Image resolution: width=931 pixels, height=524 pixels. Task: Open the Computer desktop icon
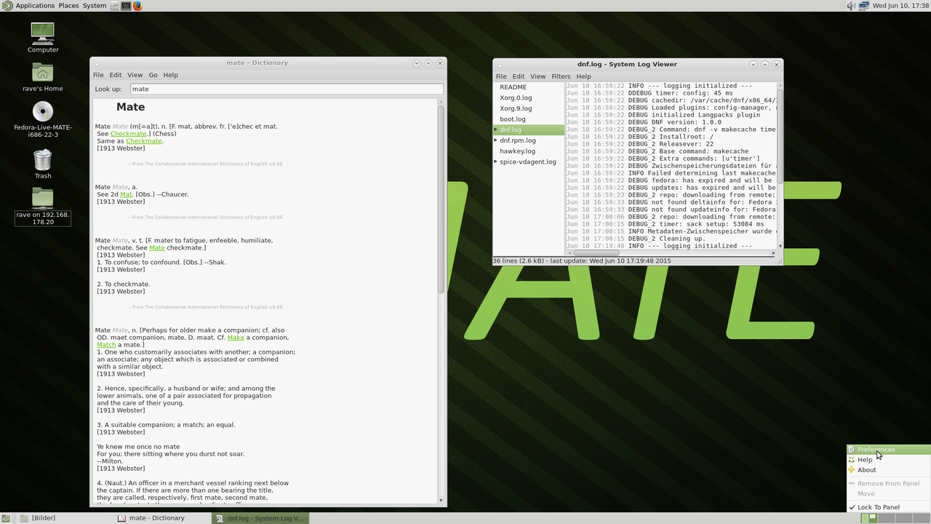pyautogui.click(x=43, y=33)
